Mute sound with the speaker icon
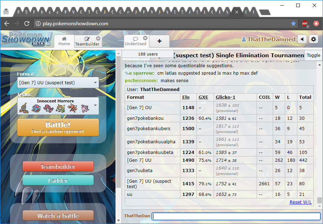The height and width of the screenshot is (224, 323). pos(302,39)
